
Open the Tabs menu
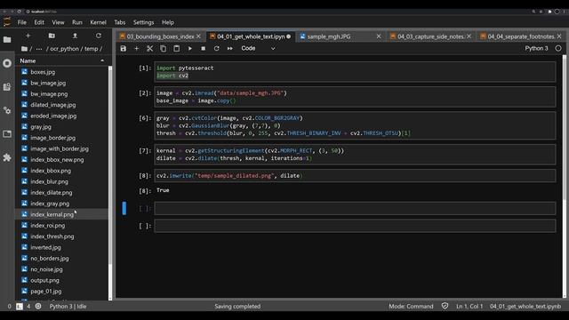[x=120, y=22]
